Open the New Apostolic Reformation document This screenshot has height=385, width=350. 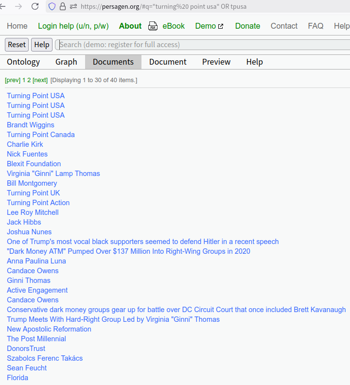point(49,329)
